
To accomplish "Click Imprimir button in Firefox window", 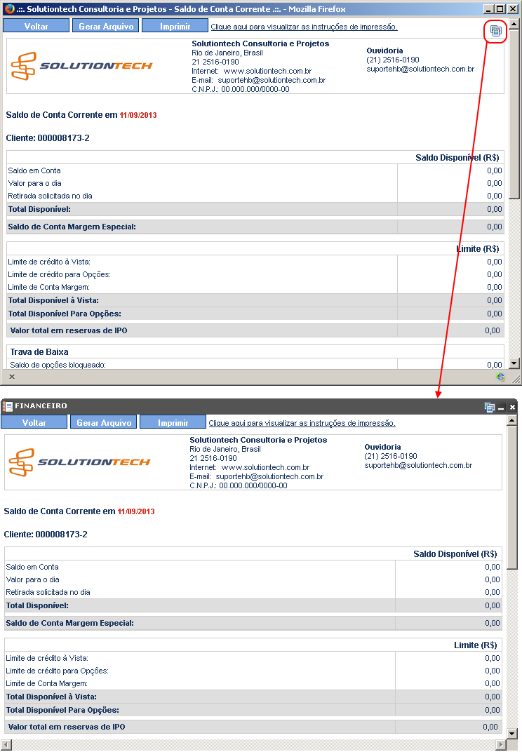I will (x=175, y=26).
